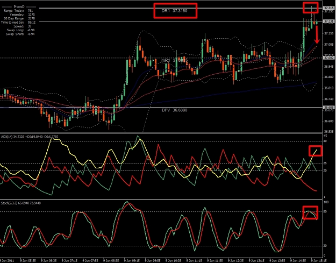Click the 'mR1 37.0015' pivot label
336x263 pixels.
[174, 60]
